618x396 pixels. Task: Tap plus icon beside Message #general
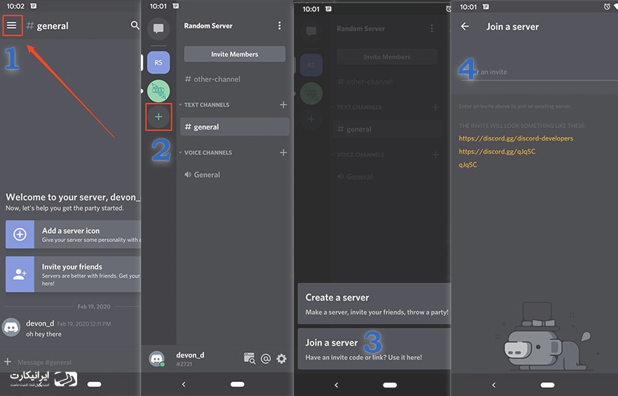pyautogui.click(x=7, y=361)
